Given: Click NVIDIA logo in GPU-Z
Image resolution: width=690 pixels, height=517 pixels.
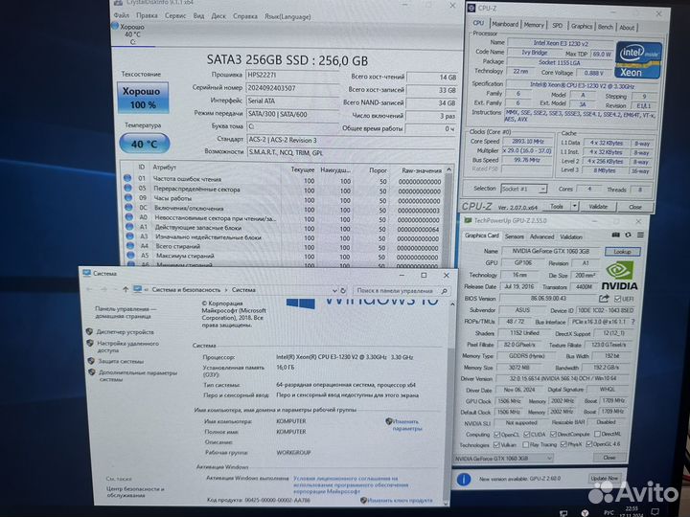Looking at the screenshot, I should pyautogui.click(x=619, y=276).
